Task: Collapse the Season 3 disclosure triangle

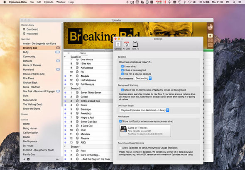Action: pyautogui.click(x=65, y=57)
